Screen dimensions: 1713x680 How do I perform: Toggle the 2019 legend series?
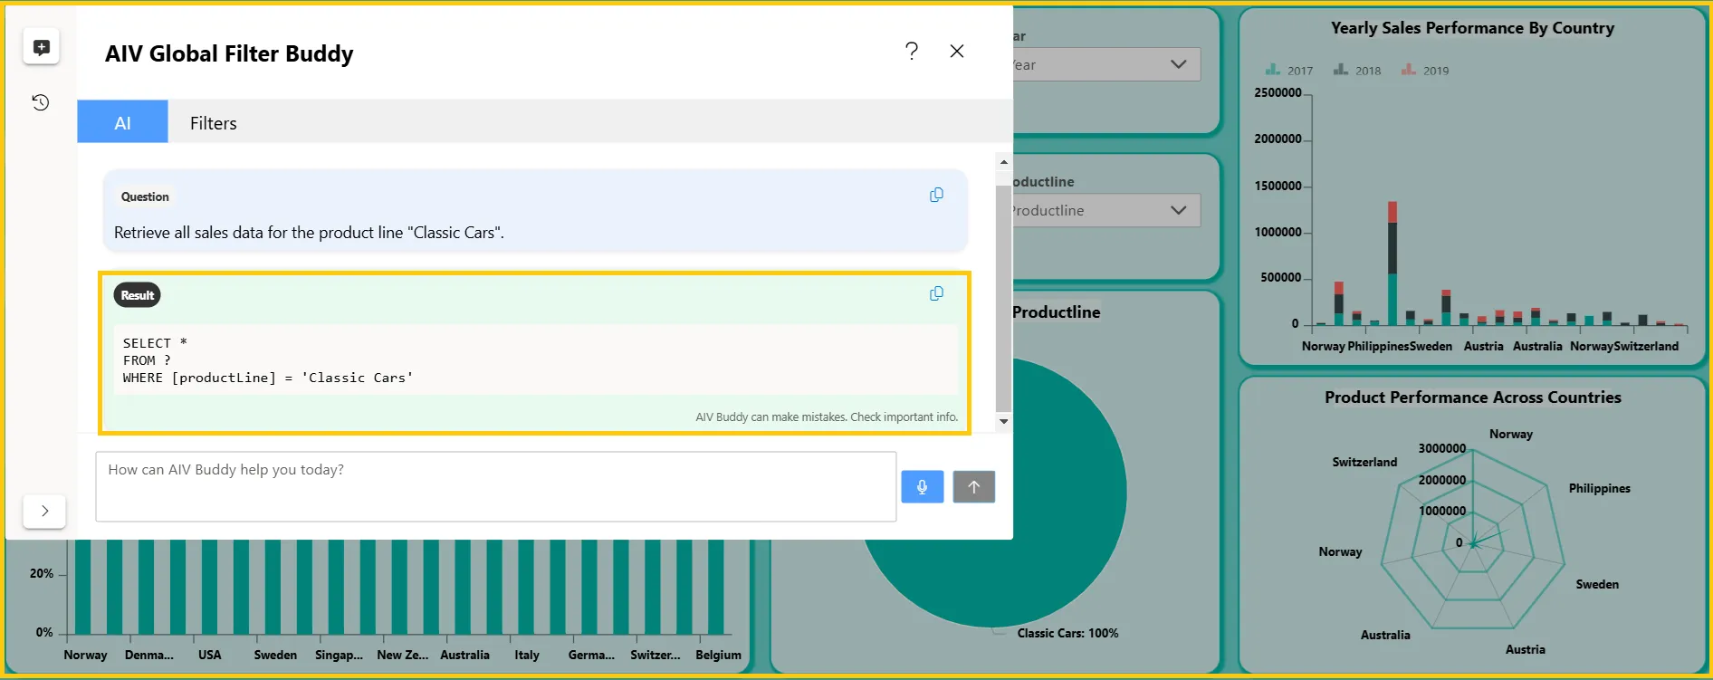click(1424, 70)
